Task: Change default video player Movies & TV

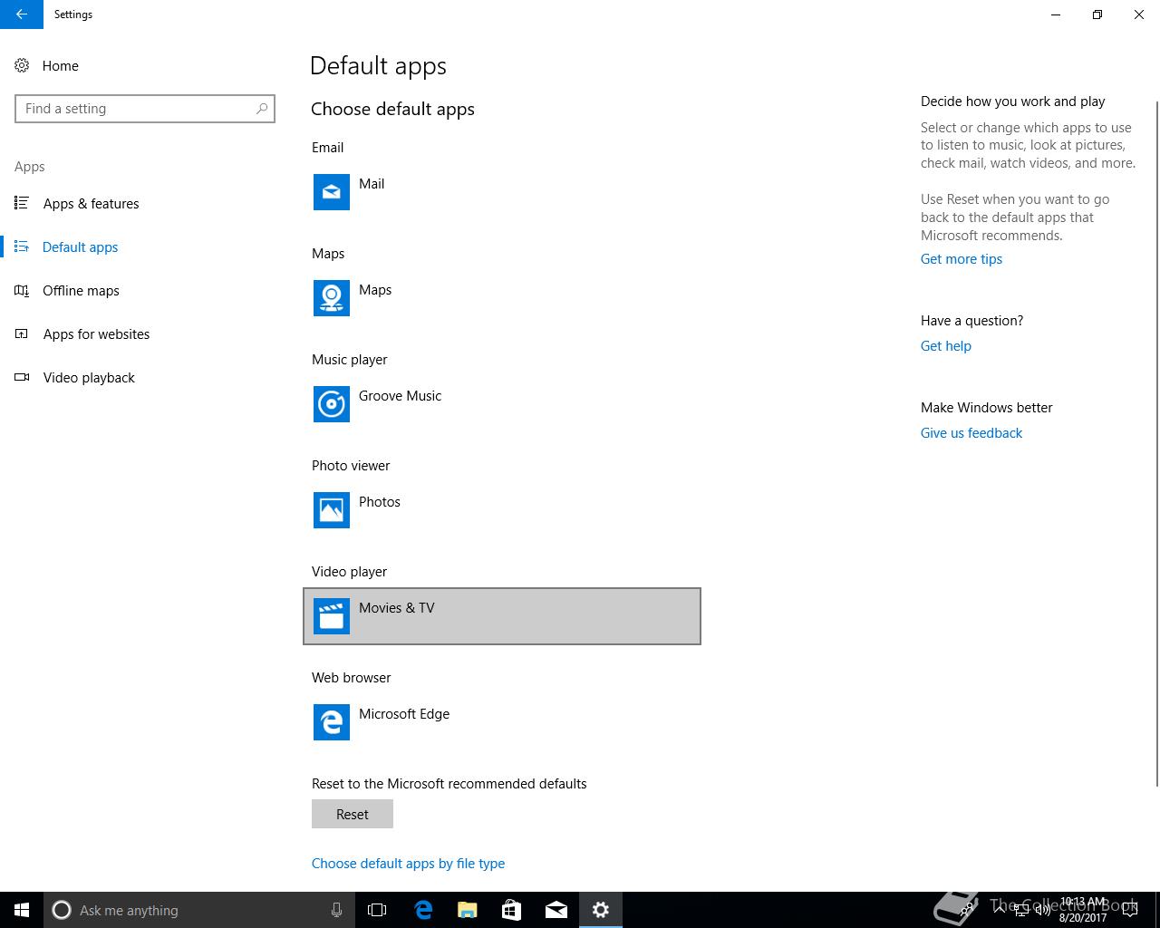Action: click(502, 616)
